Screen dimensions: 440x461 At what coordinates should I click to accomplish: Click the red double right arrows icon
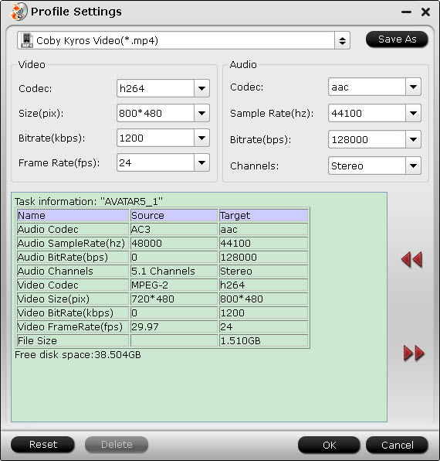(x=414, y=353)
